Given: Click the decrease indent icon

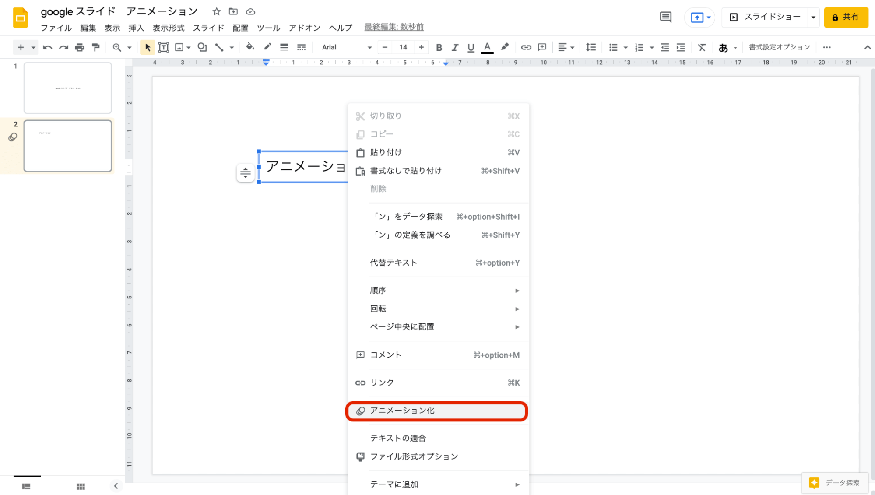Looking at the screenshot, I should click(x=665, y=47).
